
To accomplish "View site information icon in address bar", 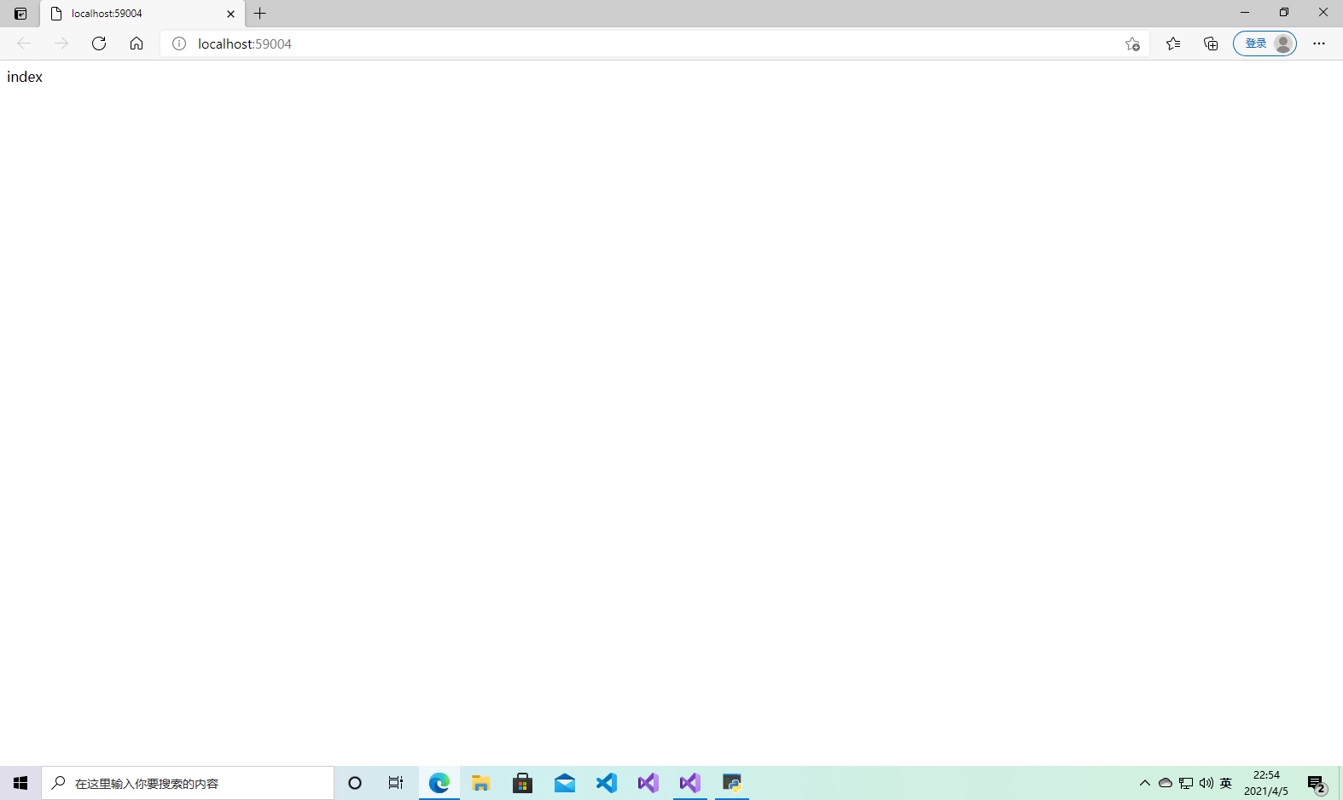I will 179,43.
